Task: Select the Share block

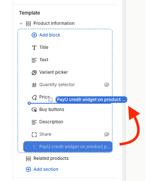Action: (45, 134)
